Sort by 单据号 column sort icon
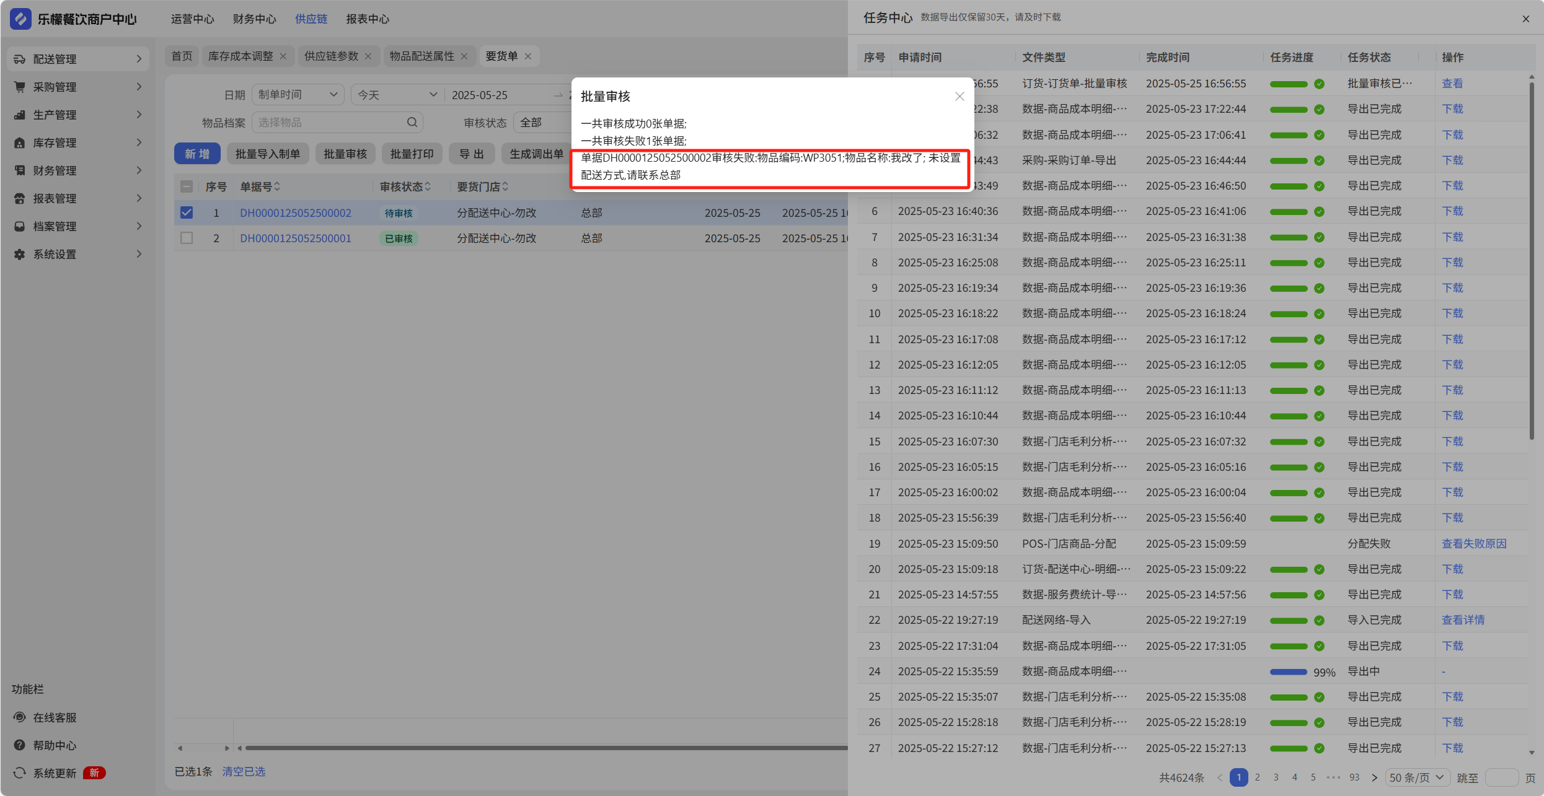Viewport: 1544px width, 796px height. click(x=277, y=186)
